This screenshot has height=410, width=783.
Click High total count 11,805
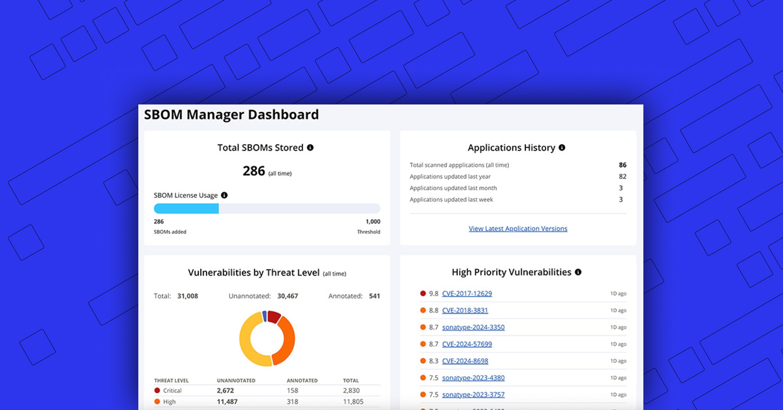coord(353,402)
